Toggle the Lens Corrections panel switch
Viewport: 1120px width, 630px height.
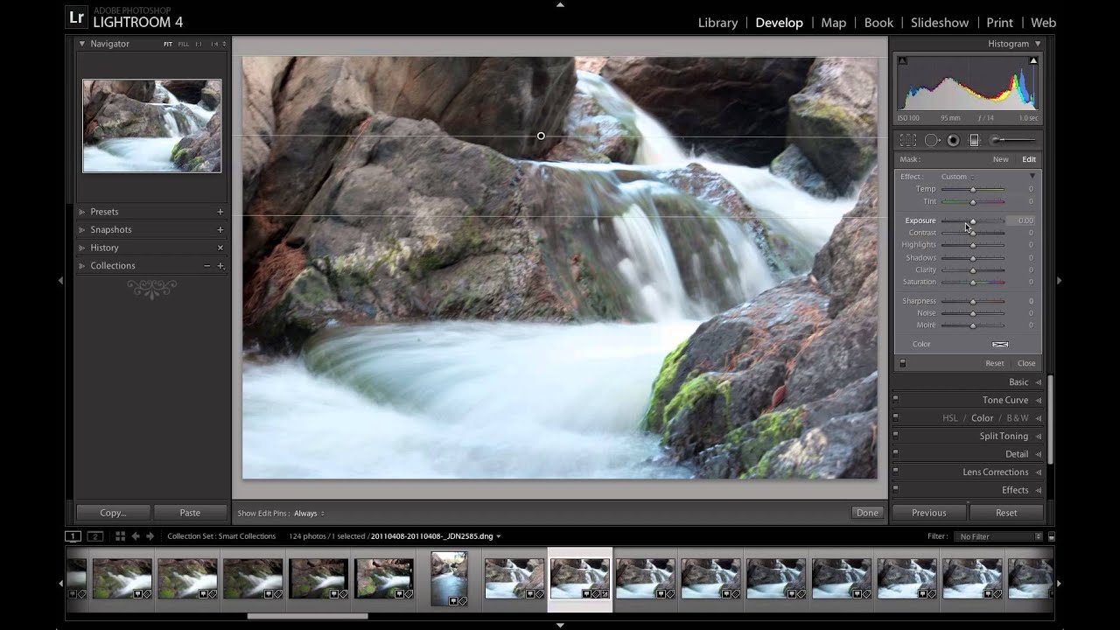tap(895, 472)
